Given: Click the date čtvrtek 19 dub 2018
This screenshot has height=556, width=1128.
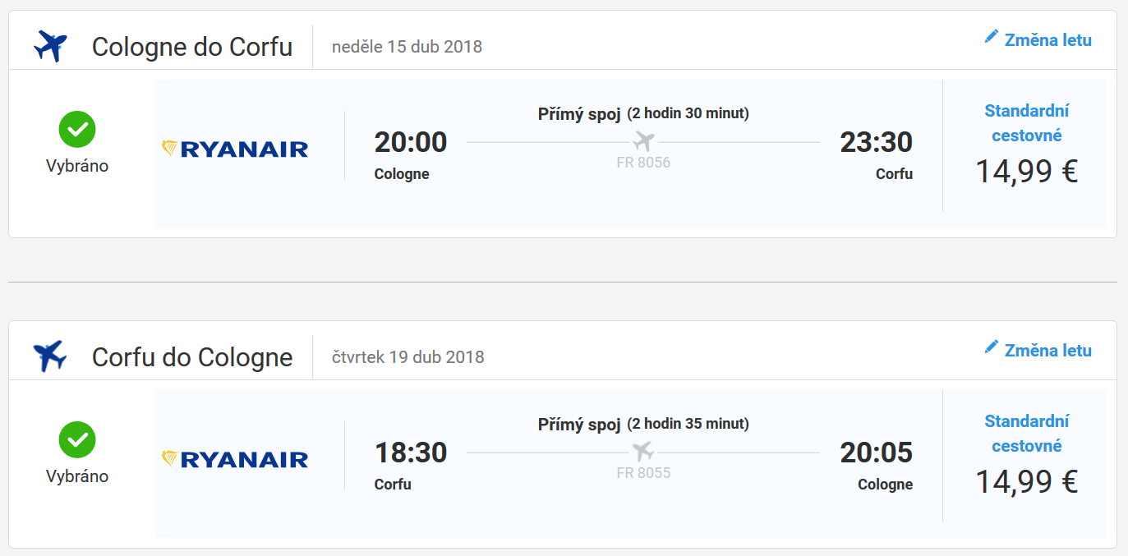Looking at the screenshot, I should [408, 357].
